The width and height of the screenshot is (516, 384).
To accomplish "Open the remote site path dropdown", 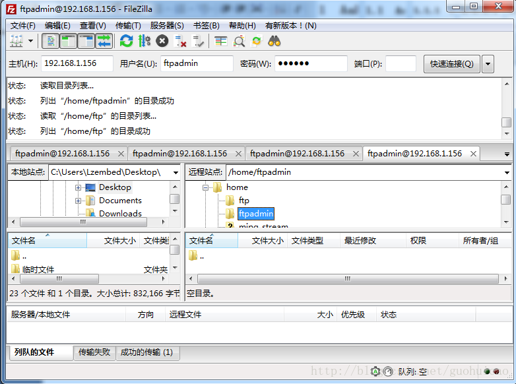I will tap(507, 172).
